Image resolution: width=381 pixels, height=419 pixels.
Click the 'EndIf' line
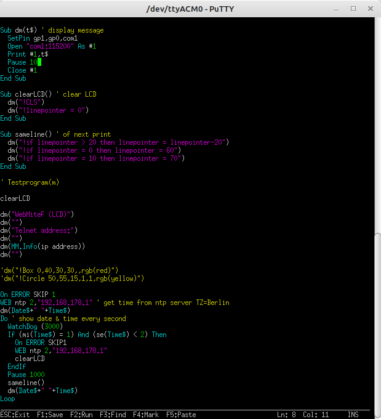(17, 367)
